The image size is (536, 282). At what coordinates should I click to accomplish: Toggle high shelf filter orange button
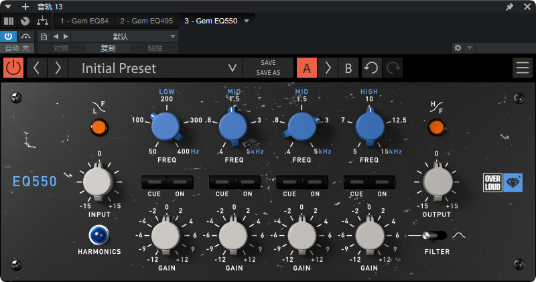(437, 127)
